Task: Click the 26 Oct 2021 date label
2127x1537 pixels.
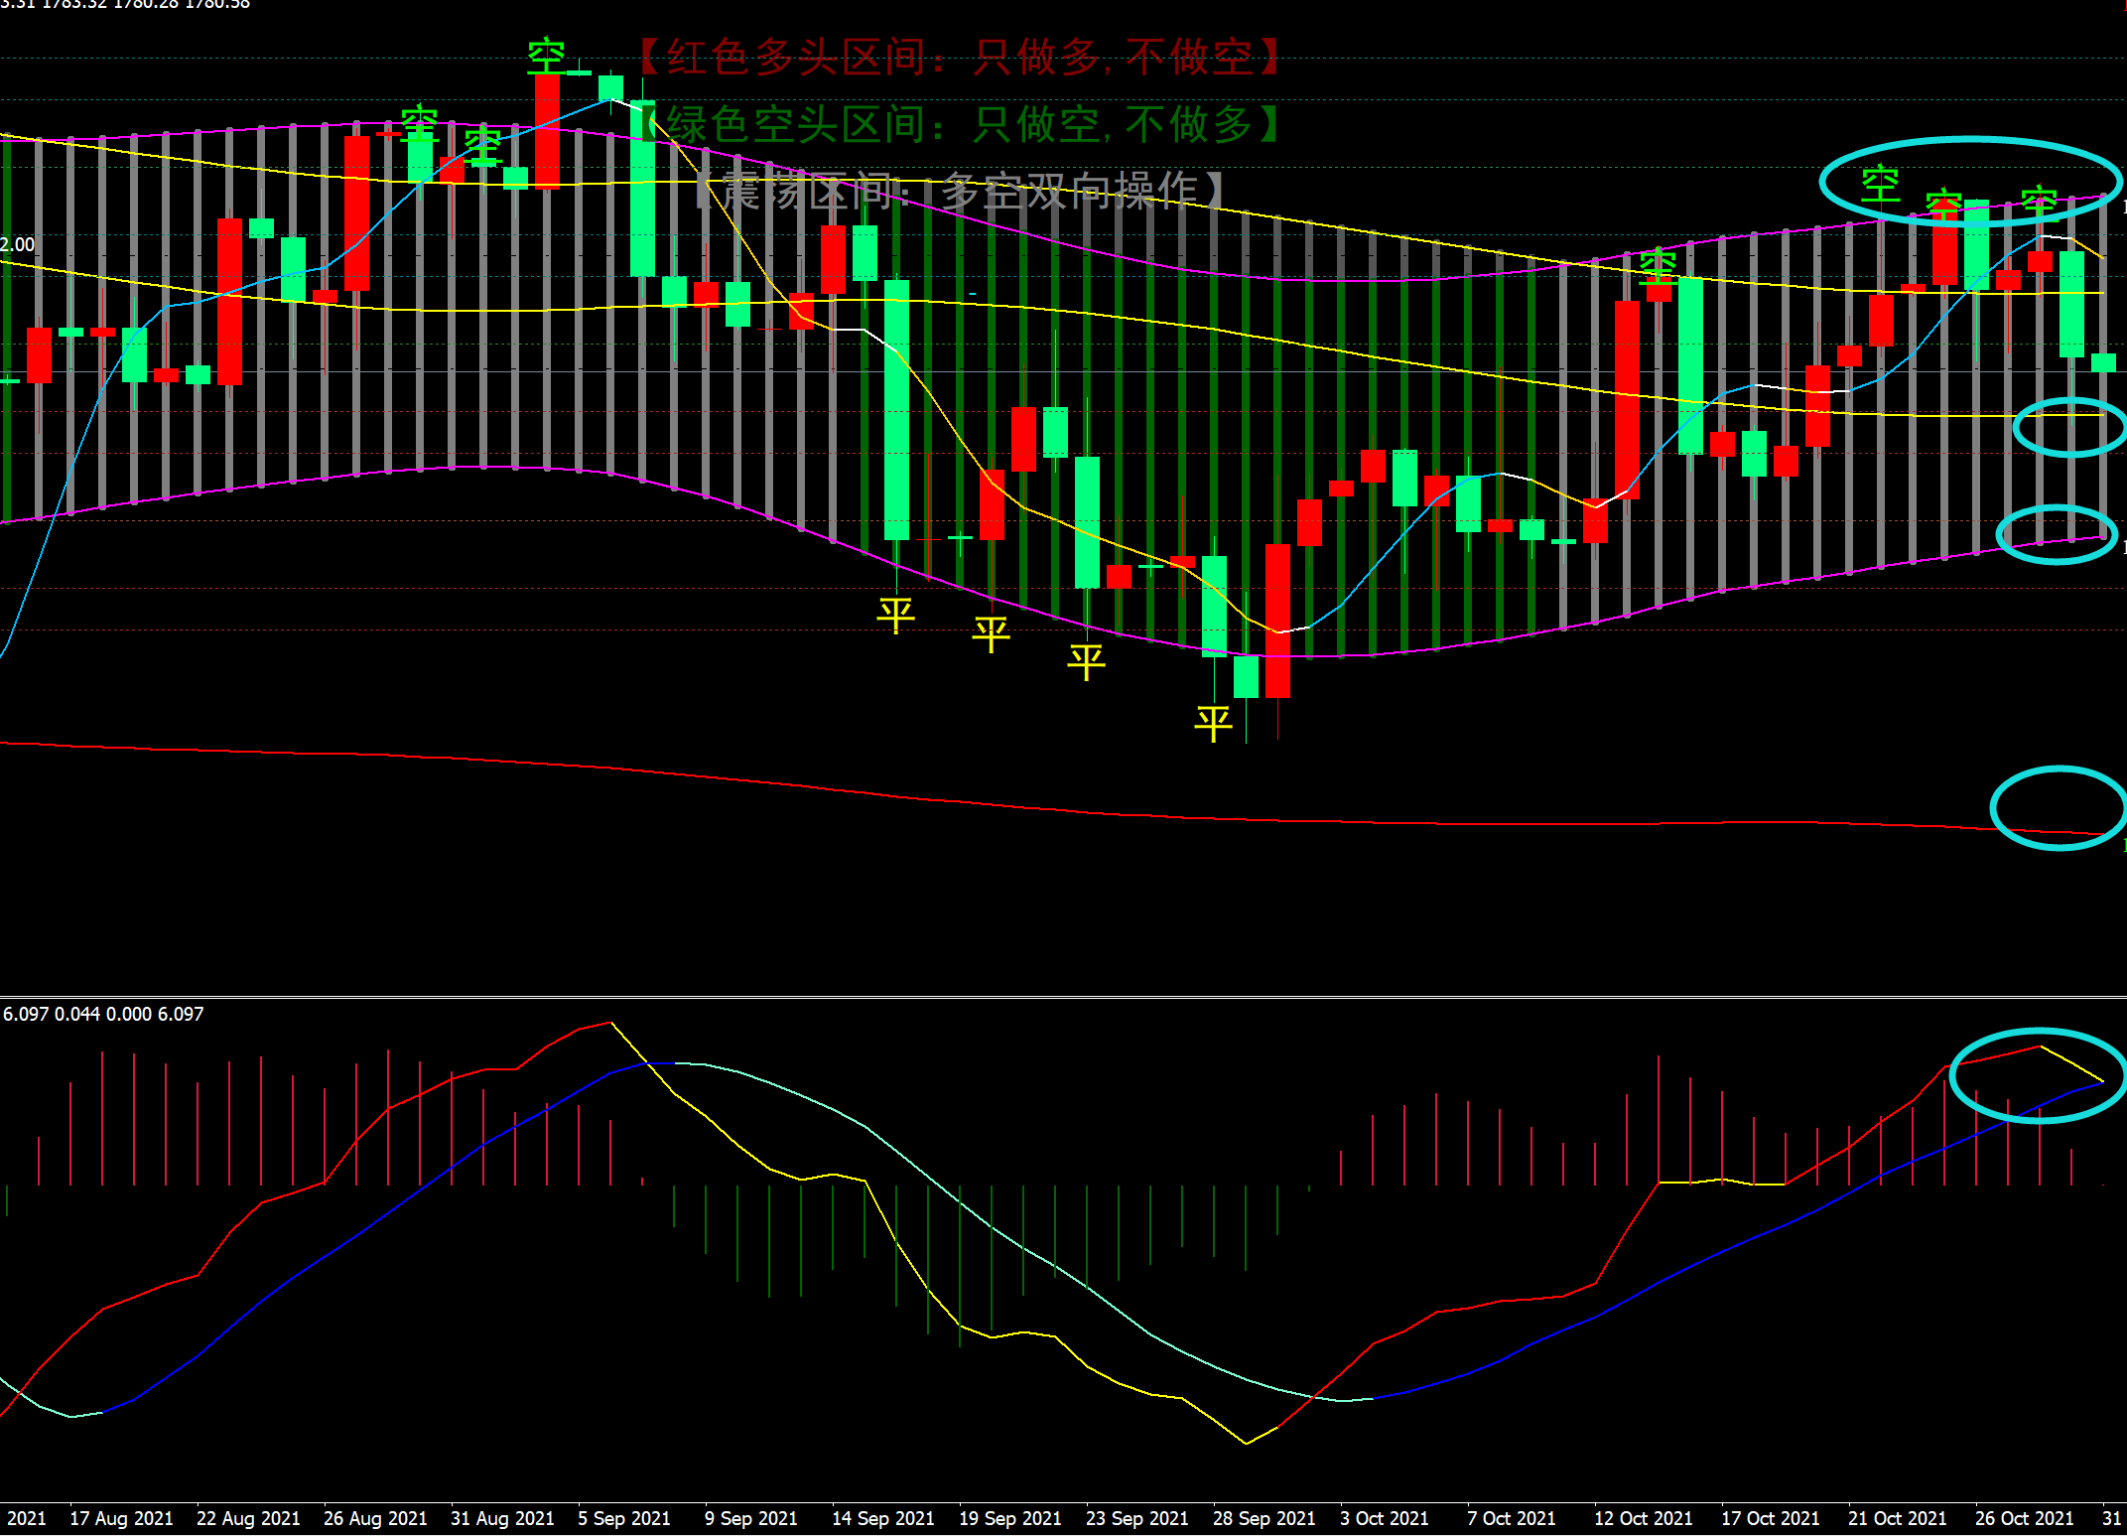Action: (2025, 1518)
